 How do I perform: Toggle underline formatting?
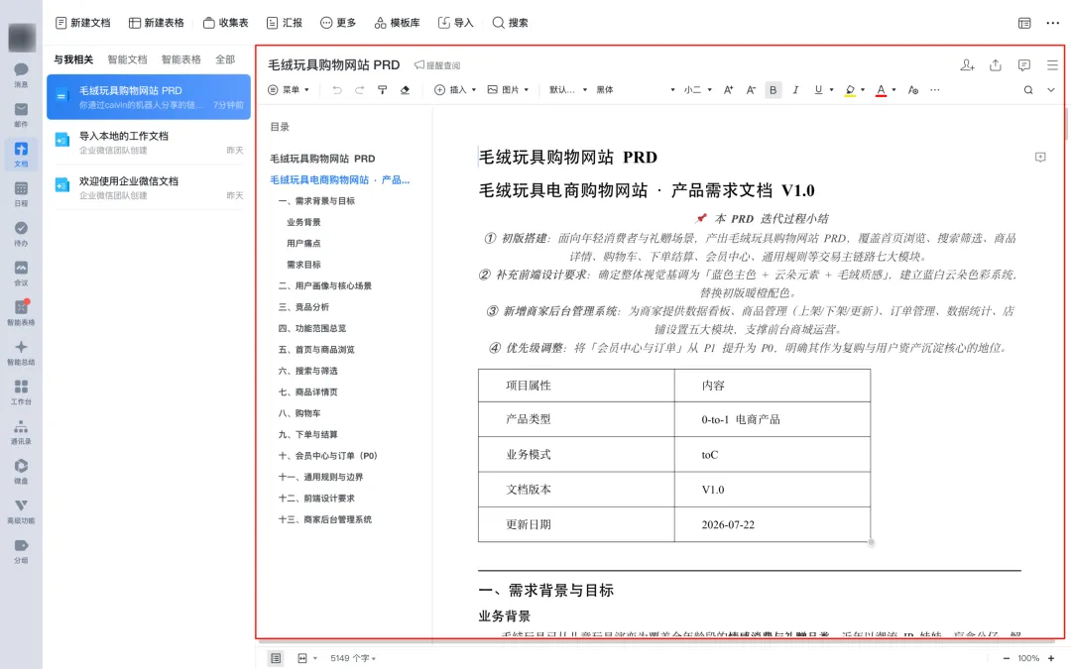(x=818, y=90)
